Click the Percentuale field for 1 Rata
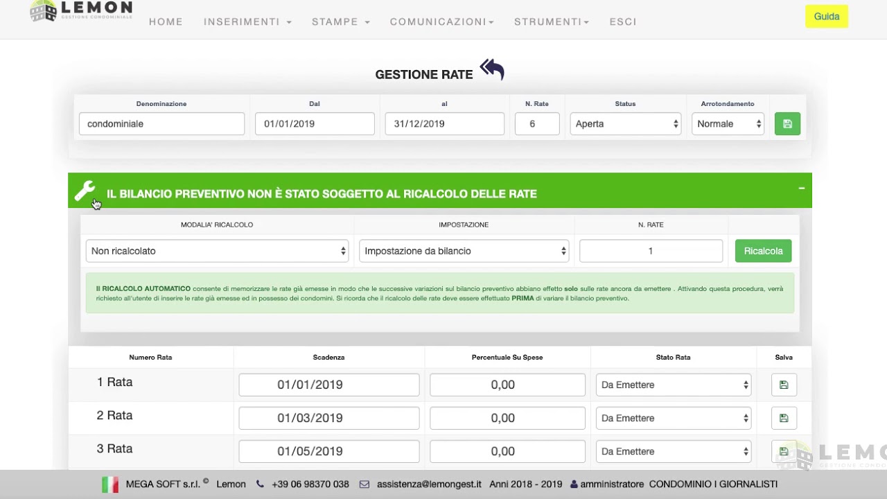This screenshot has height=499, width=887. pos(507,385)
